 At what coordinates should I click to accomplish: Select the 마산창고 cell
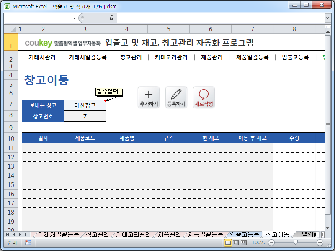click(85, 105)
